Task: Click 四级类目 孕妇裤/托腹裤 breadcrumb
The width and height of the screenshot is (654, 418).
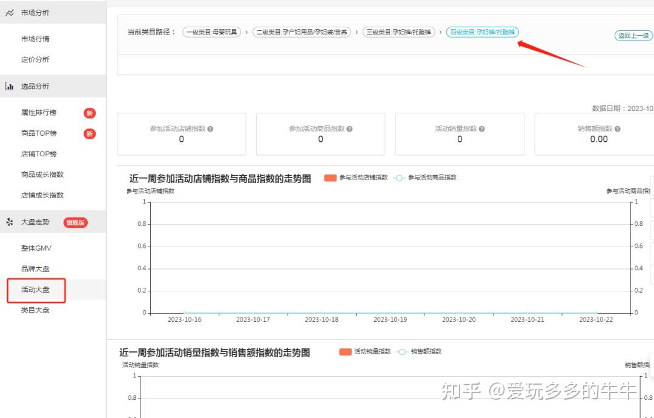Action: point(482,32)
